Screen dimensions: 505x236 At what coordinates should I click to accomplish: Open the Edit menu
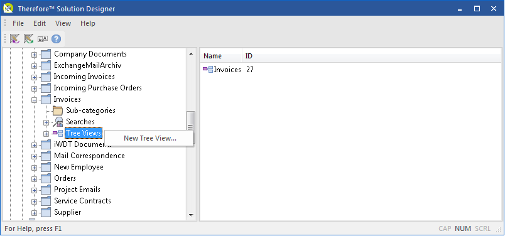(40, 23)
